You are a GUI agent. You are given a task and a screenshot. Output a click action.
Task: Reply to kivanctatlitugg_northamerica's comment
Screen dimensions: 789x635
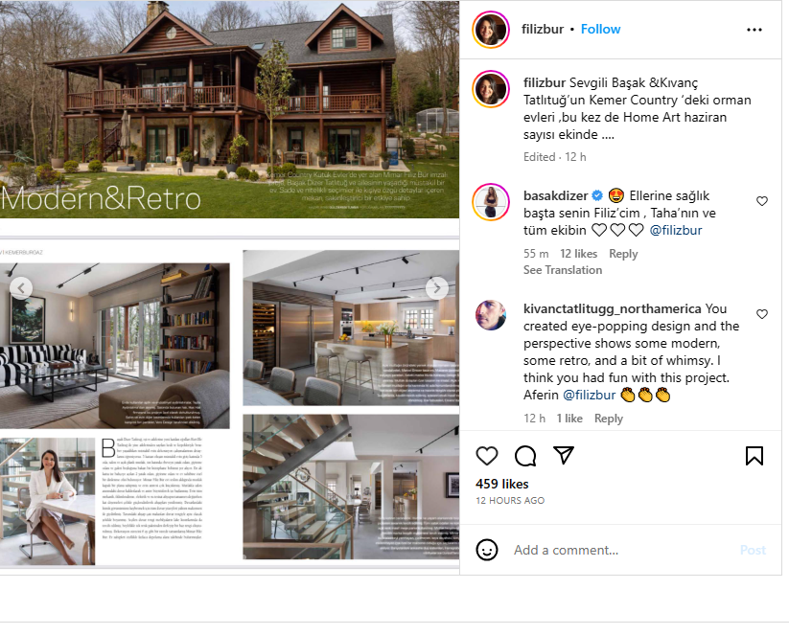pos(609,418)
